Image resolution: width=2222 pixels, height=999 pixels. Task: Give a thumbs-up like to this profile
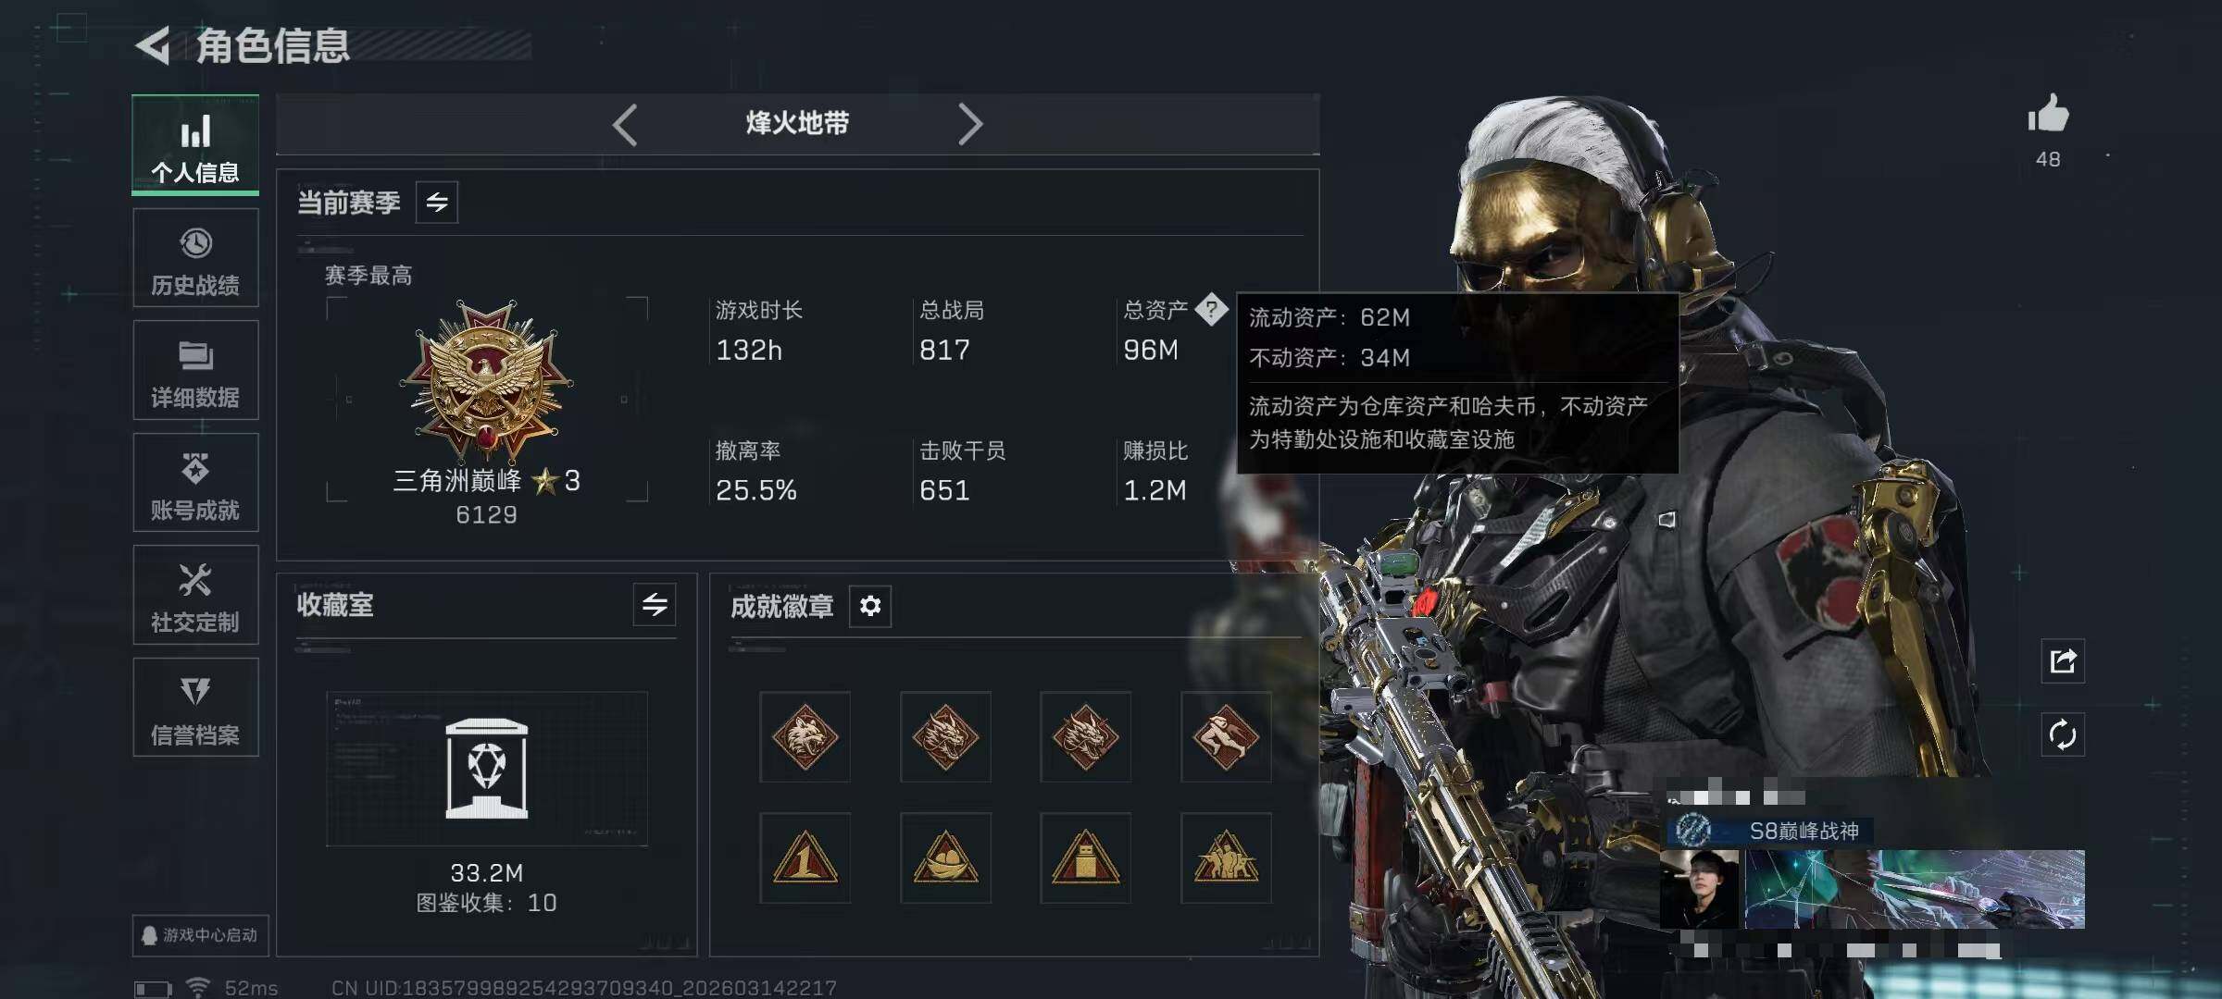(x=2048, y=115)
